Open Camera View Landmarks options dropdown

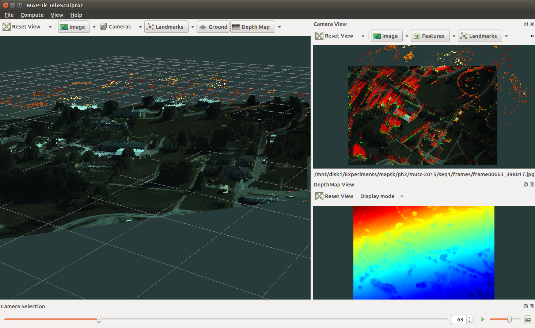coord(506,36)
